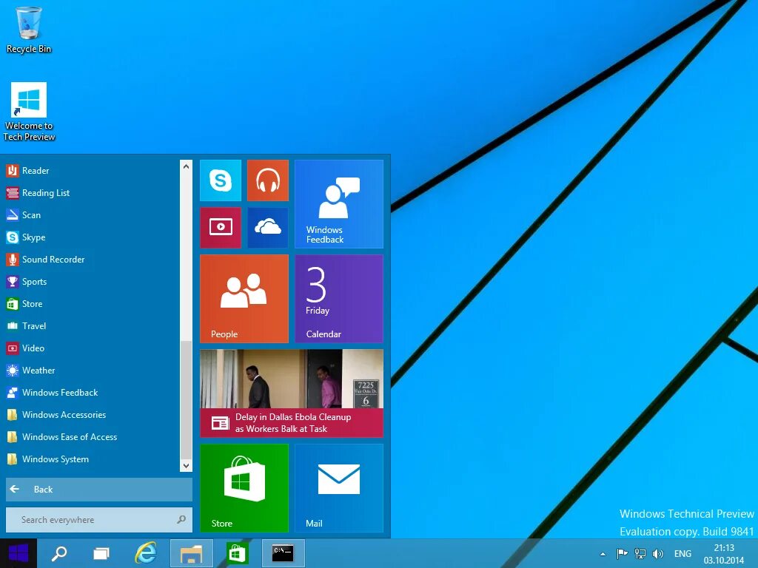
Task: Click the app list scrollbar thumb
Action: (x=186, y=400)
